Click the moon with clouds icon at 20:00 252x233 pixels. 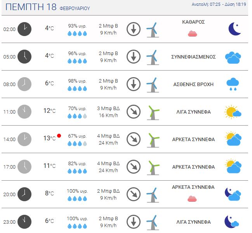pos(233,194)
